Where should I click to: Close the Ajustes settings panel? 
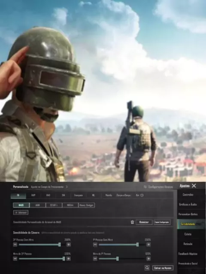tap(194, 186)
